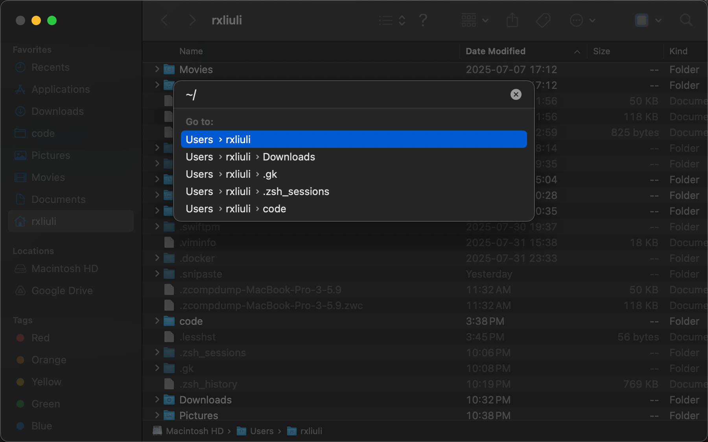Select the .zcompdump-MacBook-Pro-3-5.9.zwc file
708x442 pixels.
(271, 306)
